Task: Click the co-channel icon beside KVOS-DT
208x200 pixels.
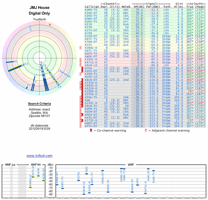Action: click(82, 71)
